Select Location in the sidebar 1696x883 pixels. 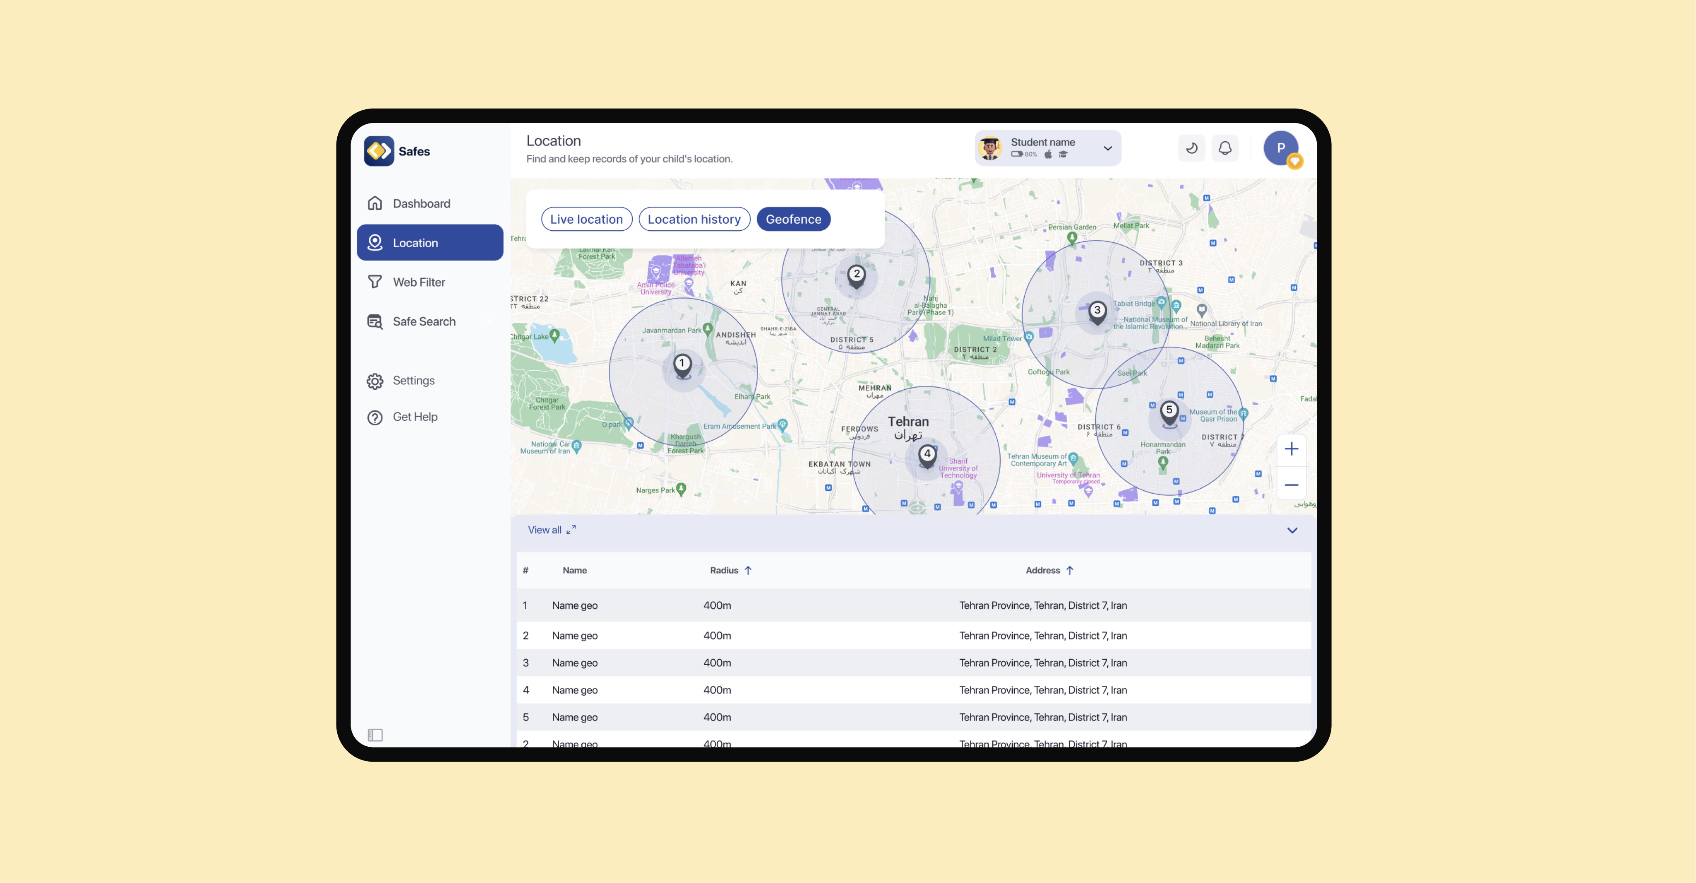pyautogui.click(x=429, y=243)
